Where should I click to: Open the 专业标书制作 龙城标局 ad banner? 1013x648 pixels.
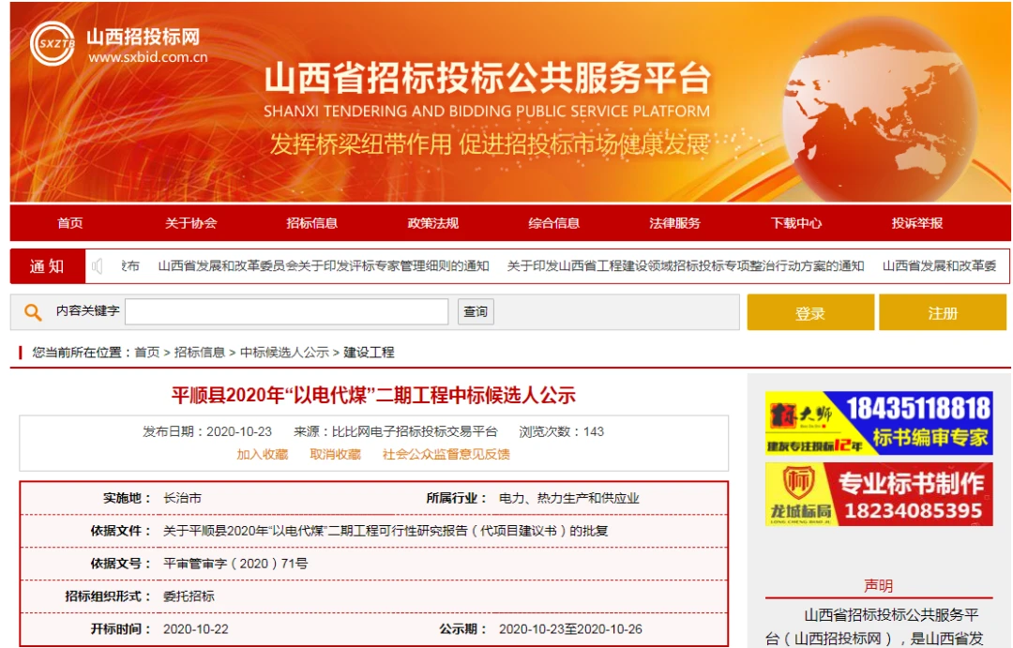(879, 494)
